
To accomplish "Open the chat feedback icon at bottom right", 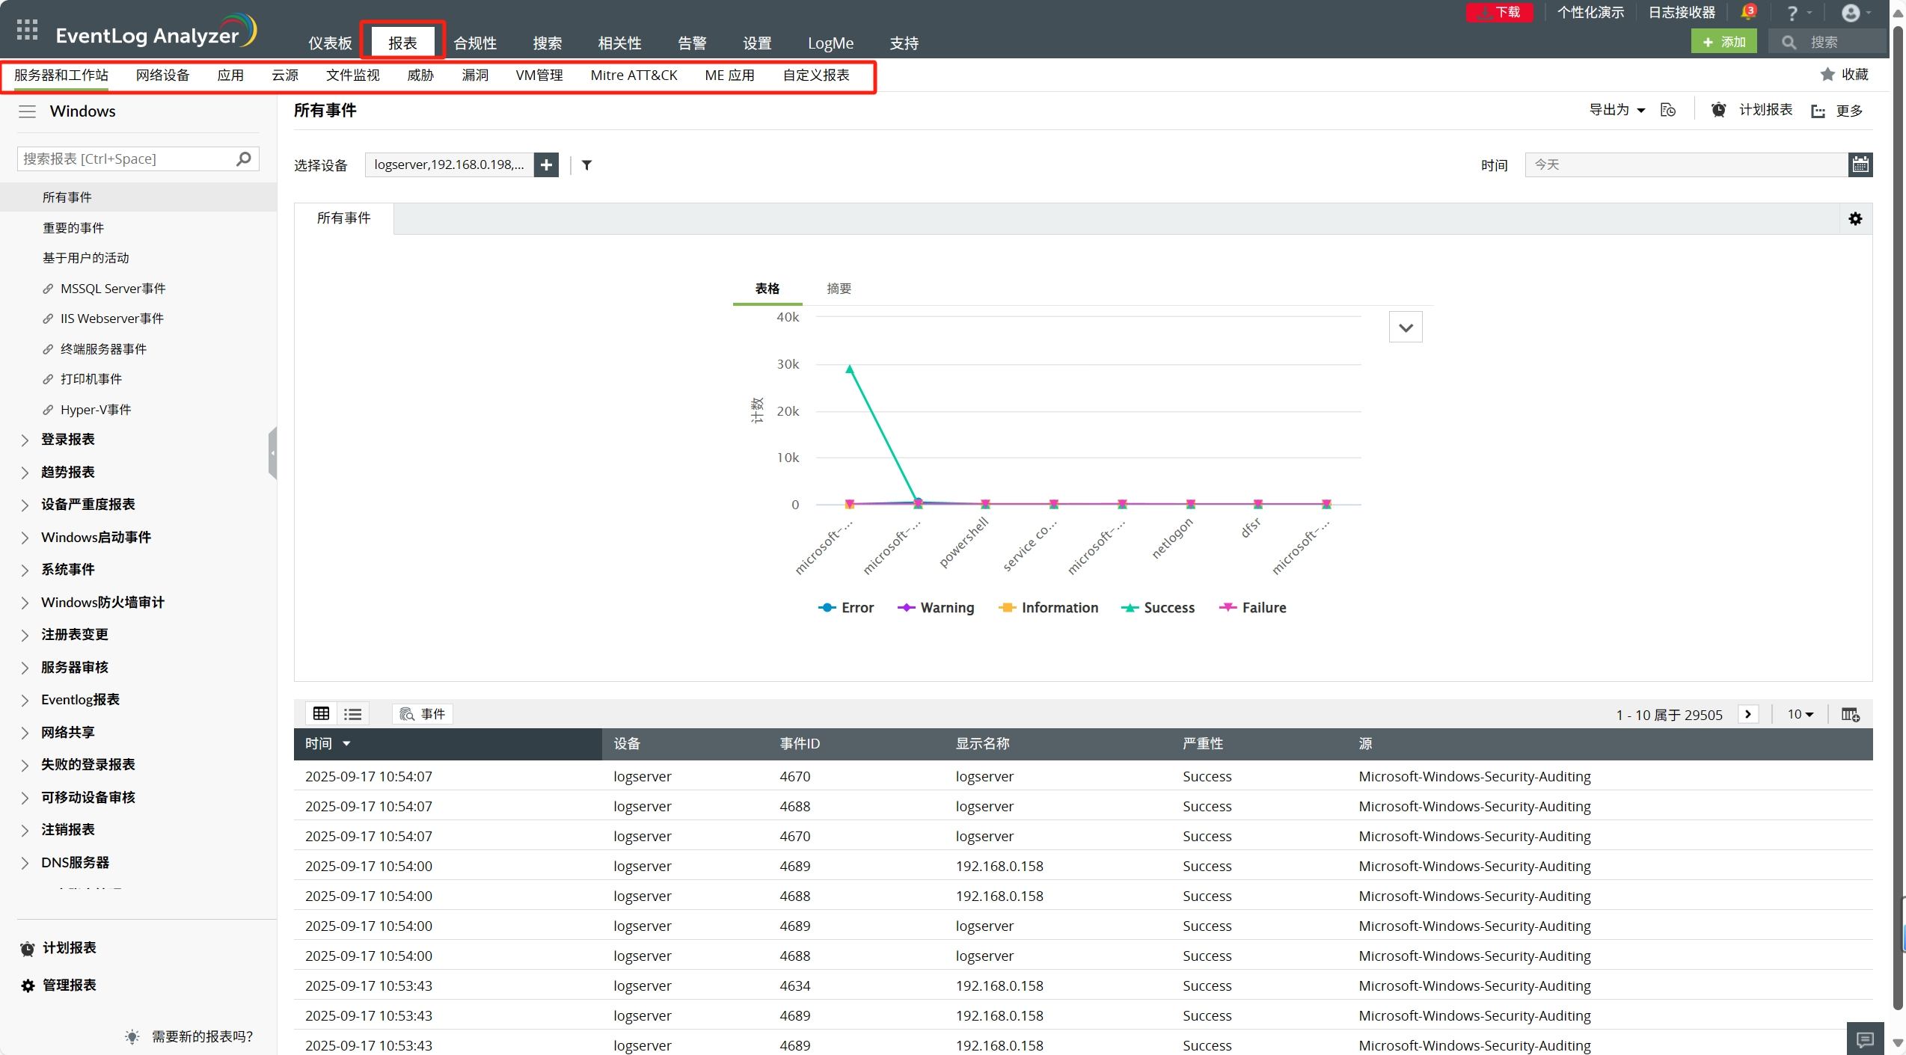I will pos(1865,1039).
